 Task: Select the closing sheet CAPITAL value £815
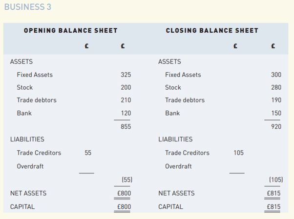point(274,207)
